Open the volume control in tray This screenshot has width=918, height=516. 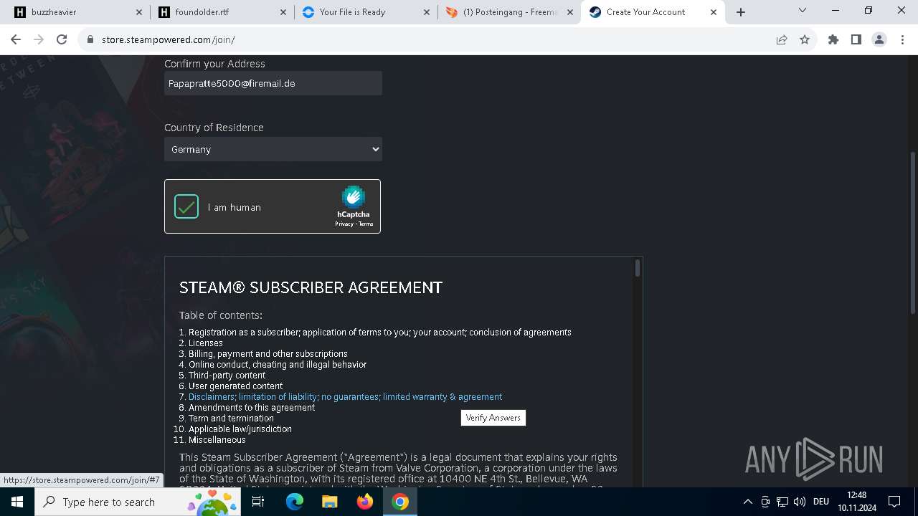click(x=800, y=502)
